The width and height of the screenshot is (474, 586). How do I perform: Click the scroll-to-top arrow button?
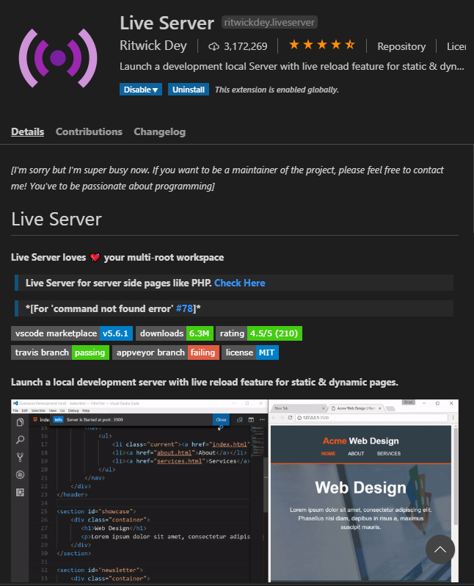tap(440, 549)
